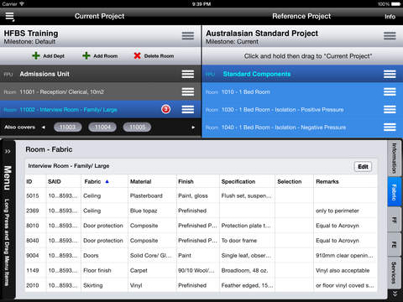The height and width of the screenshot is (302, 403).
Task: Expand the left Menu panel chevrons
Action: (x=8, y=151)
